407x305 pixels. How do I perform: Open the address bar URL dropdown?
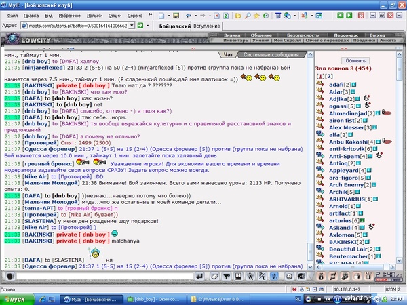pos(132,26)
